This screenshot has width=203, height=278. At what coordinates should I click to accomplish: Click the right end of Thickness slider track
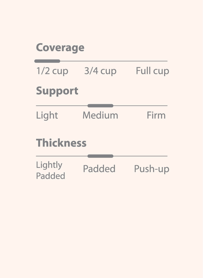point(166,156)
